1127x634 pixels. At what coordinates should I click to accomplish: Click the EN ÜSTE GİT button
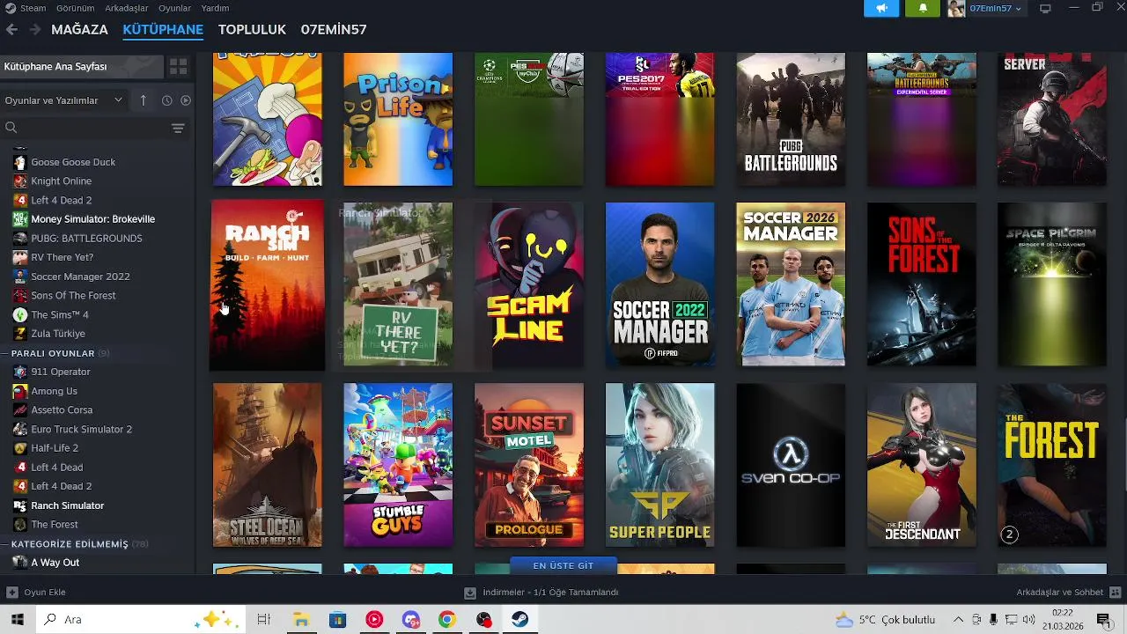[x=563, y=566]
